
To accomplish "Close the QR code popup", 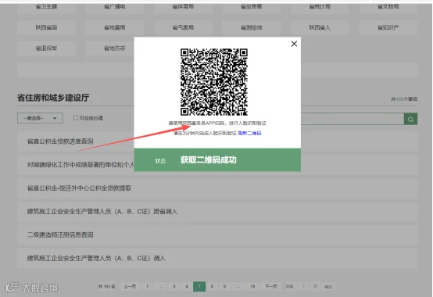I will click(294, 44).
